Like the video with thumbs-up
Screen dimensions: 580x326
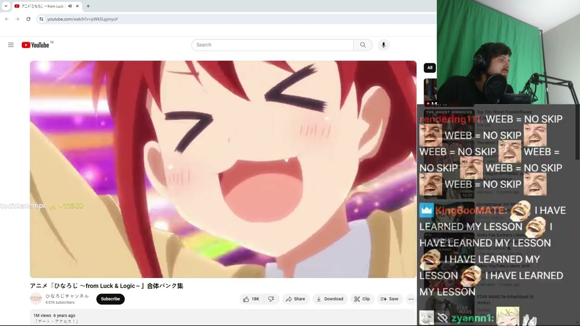click(x=251, y=299)
